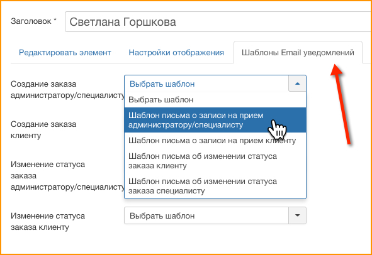The height and width of the screenshot is (255, 372).
Task: Click the 'Изменение статуса заказа клиенту' label
Action: pos(48,221)
